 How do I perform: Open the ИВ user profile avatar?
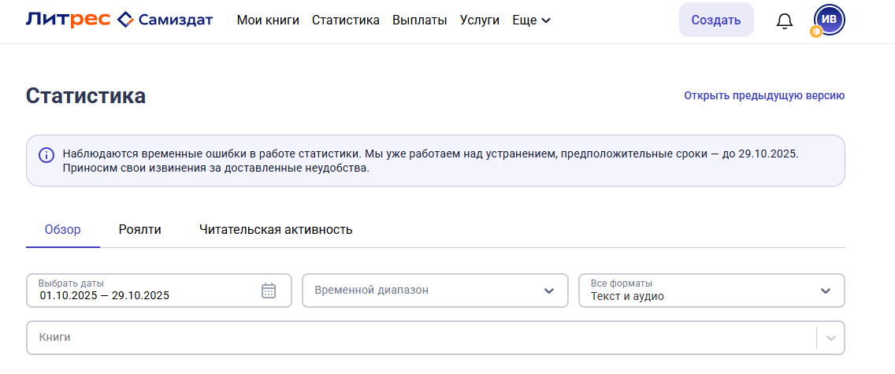(x=829, y=20)
